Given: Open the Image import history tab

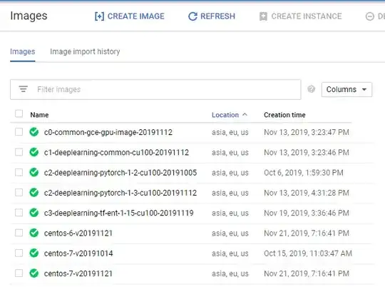Looking at the screenshot, I should click(85, 51).
